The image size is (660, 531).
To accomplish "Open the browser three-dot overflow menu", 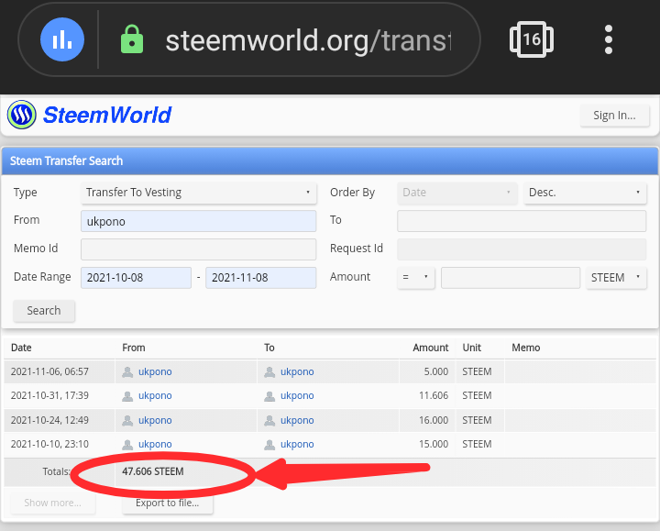I will click(609, 39).
